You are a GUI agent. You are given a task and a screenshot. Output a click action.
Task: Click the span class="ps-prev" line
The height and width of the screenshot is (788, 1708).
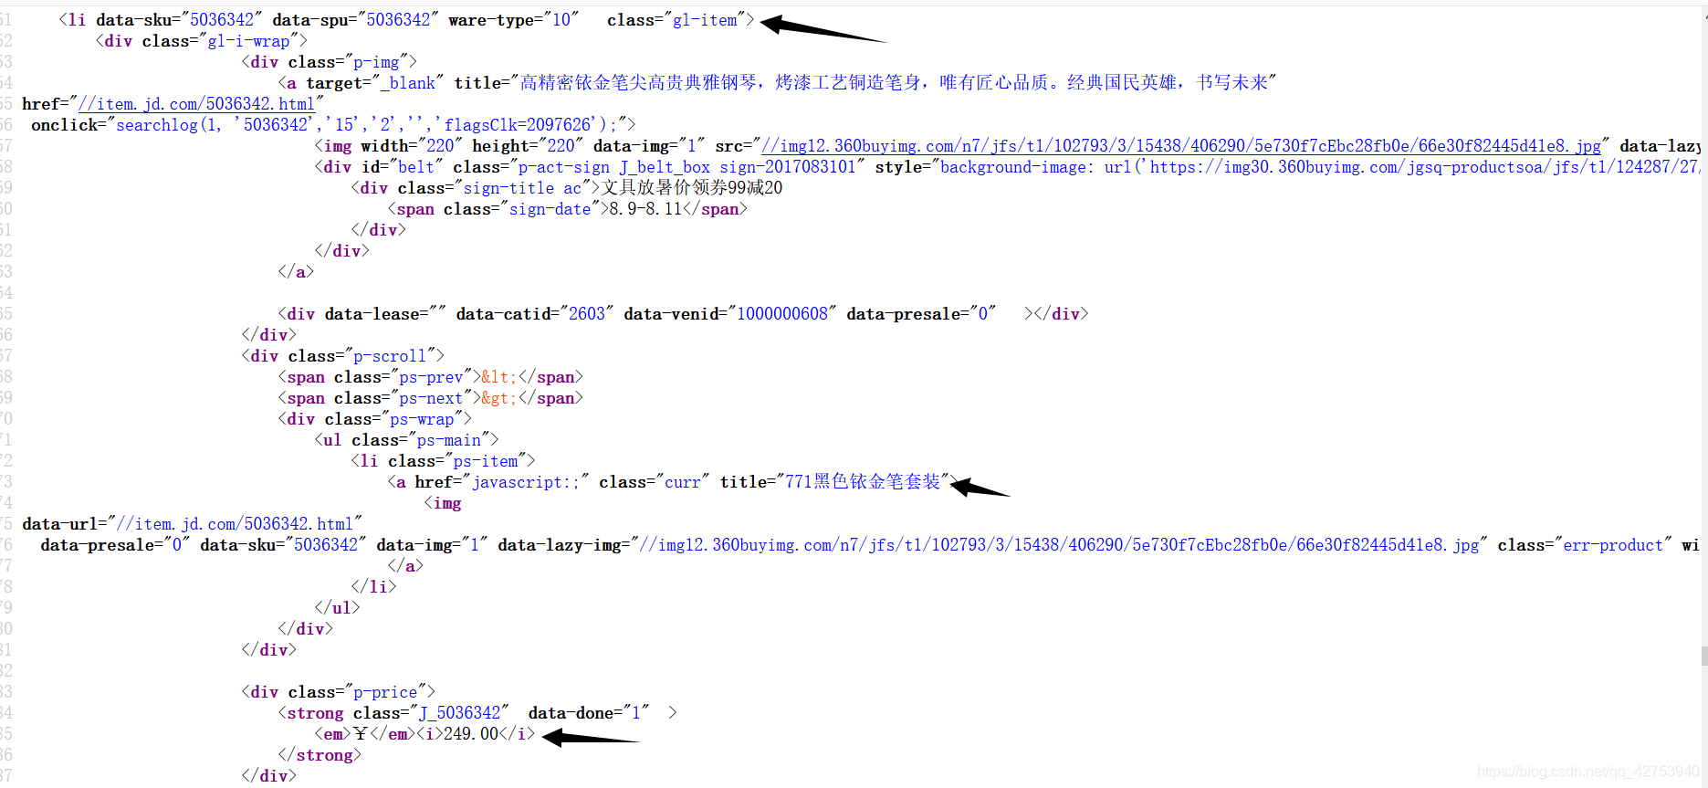tap(430, 377)
